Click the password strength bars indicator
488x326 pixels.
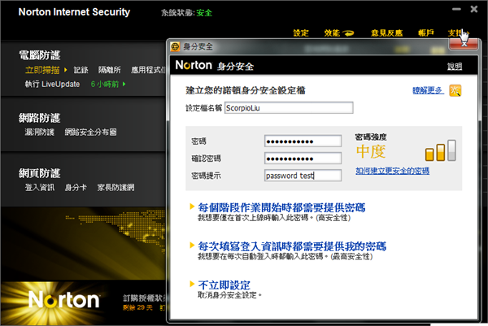441,150
